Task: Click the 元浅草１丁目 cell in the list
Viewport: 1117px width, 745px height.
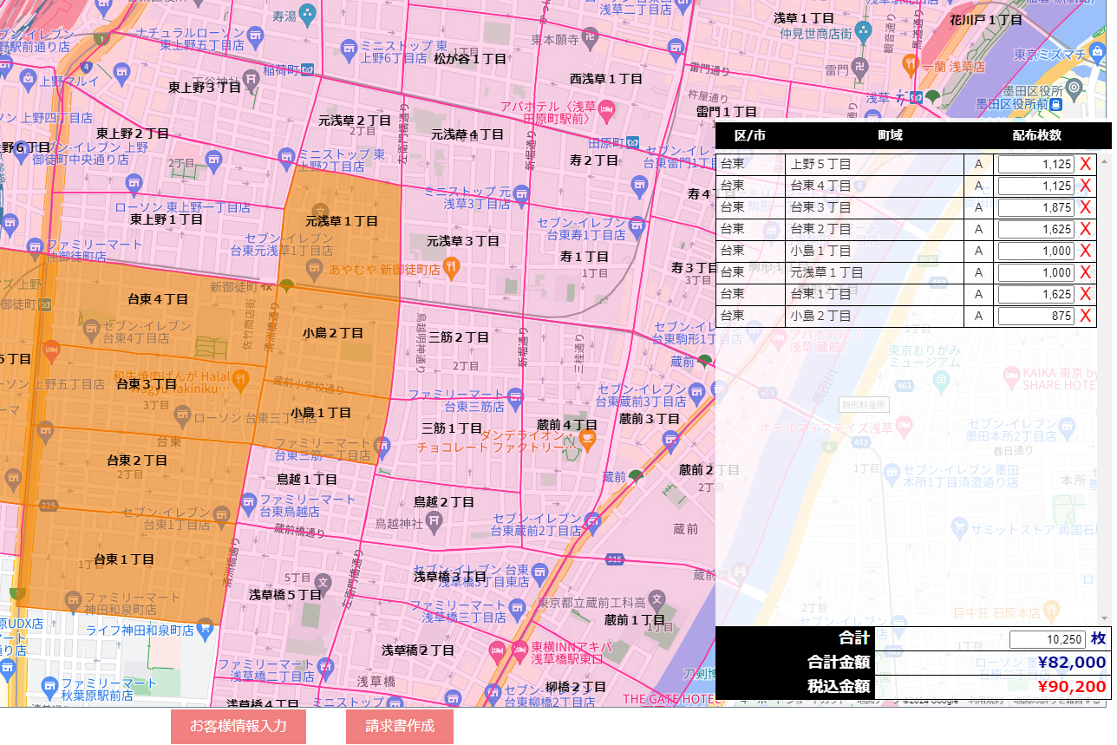Action: [875, 272]
